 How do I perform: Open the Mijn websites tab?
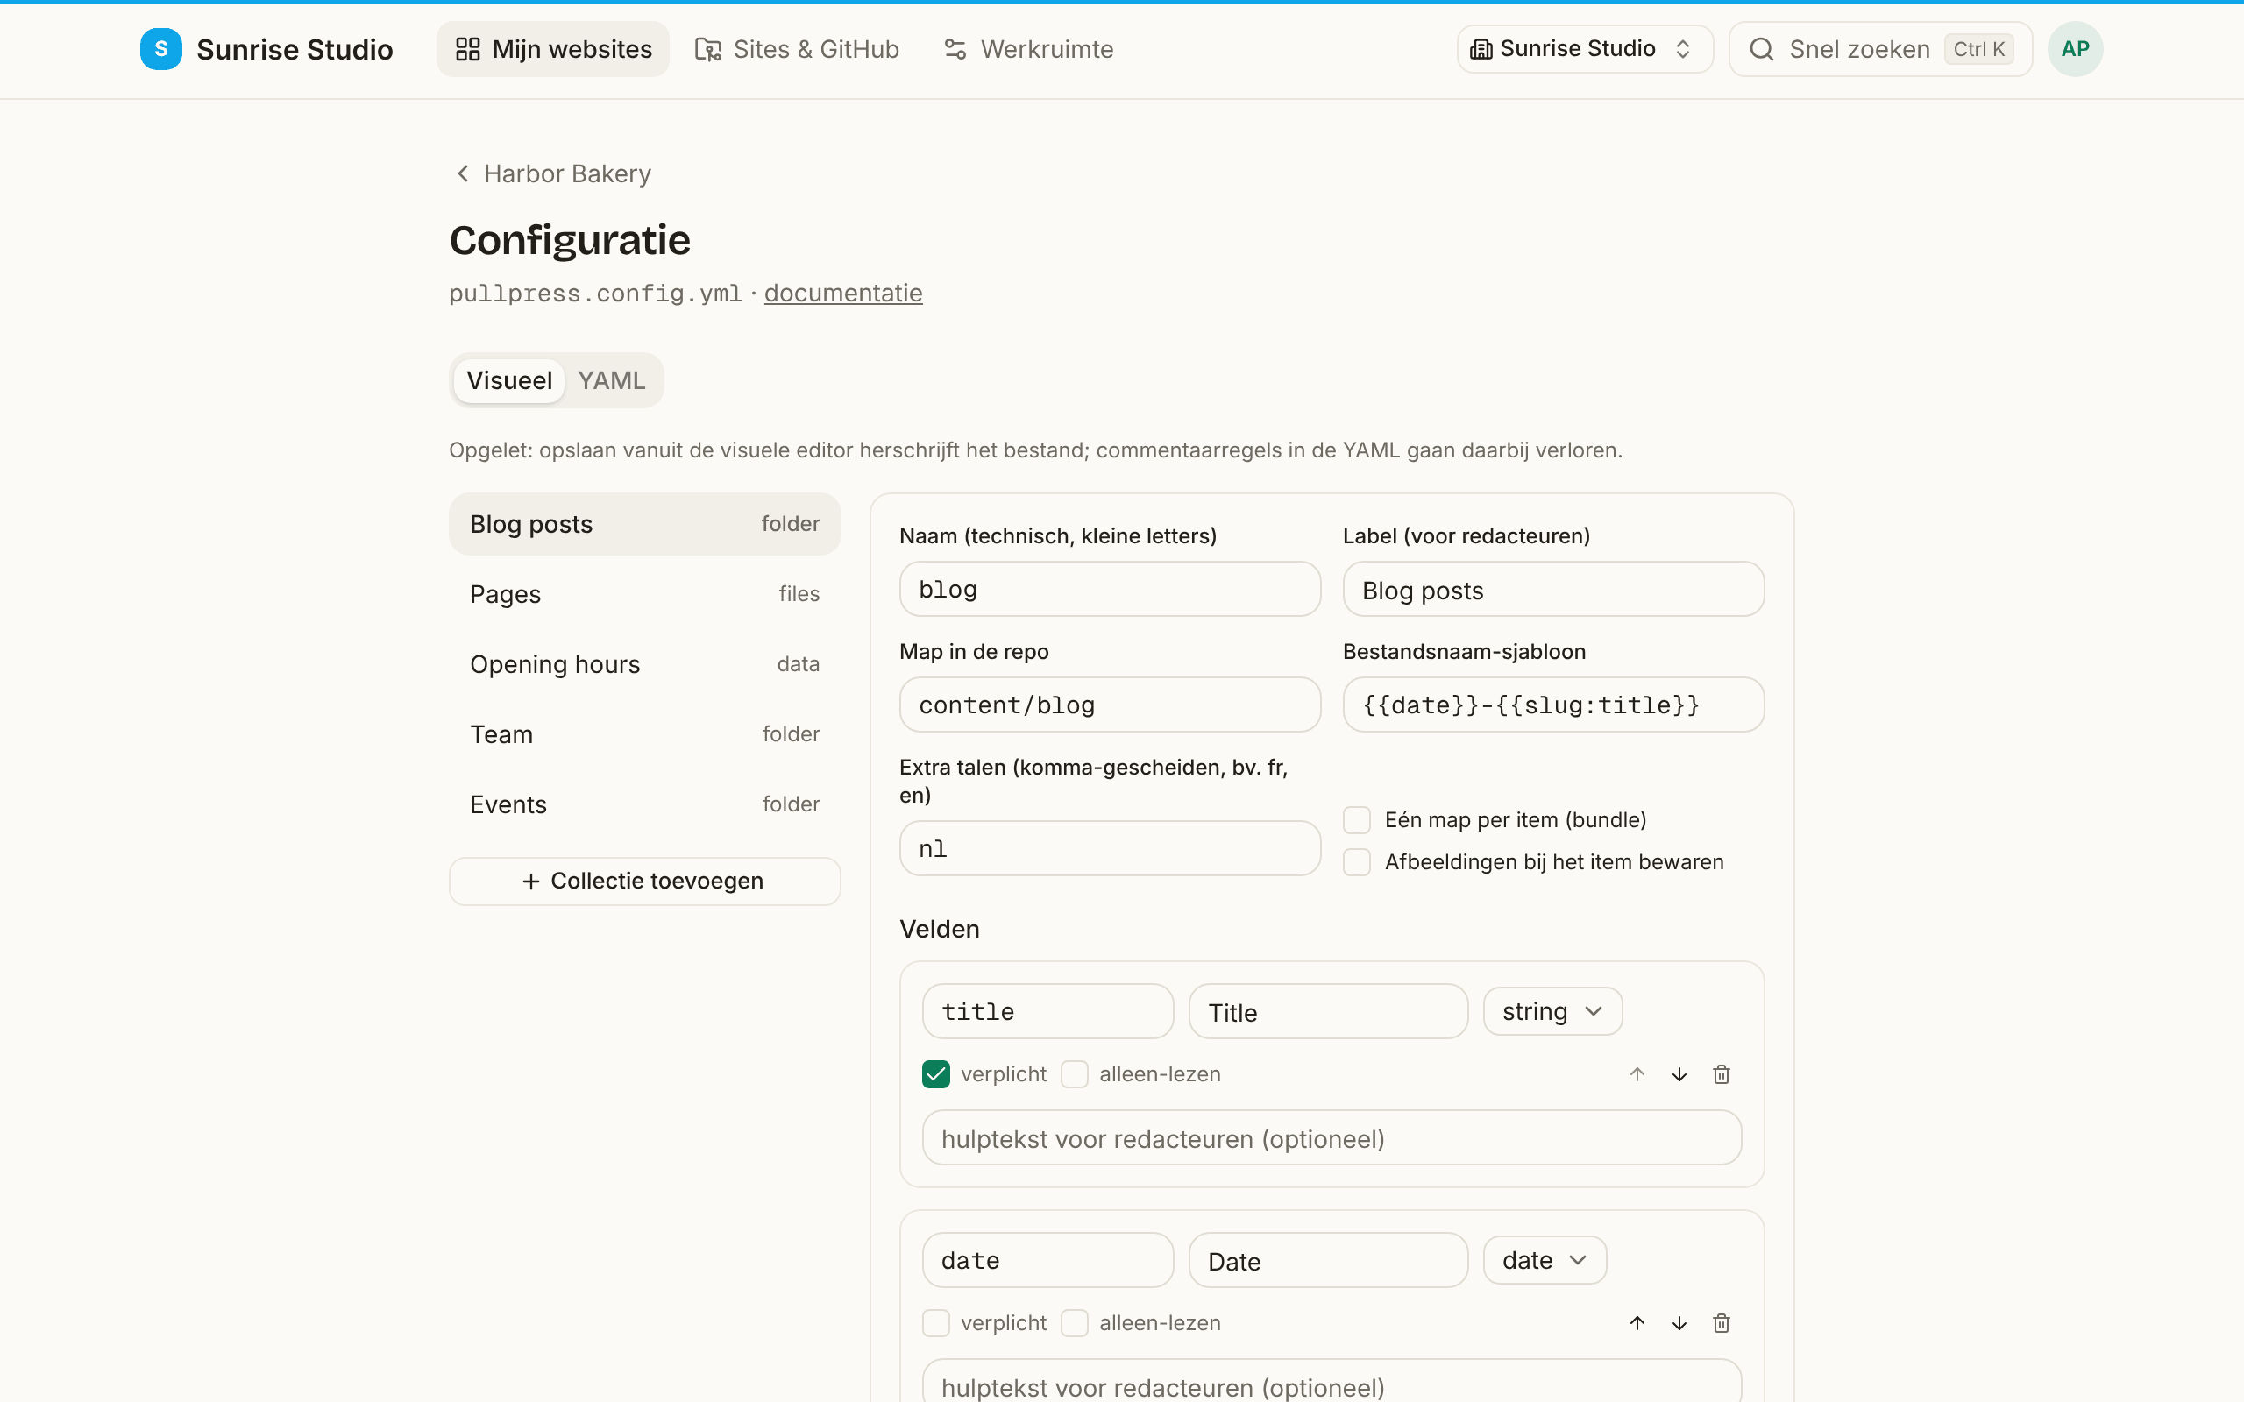click(552, 49)
